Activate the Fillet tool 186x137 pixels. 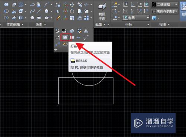coord(86,11)
